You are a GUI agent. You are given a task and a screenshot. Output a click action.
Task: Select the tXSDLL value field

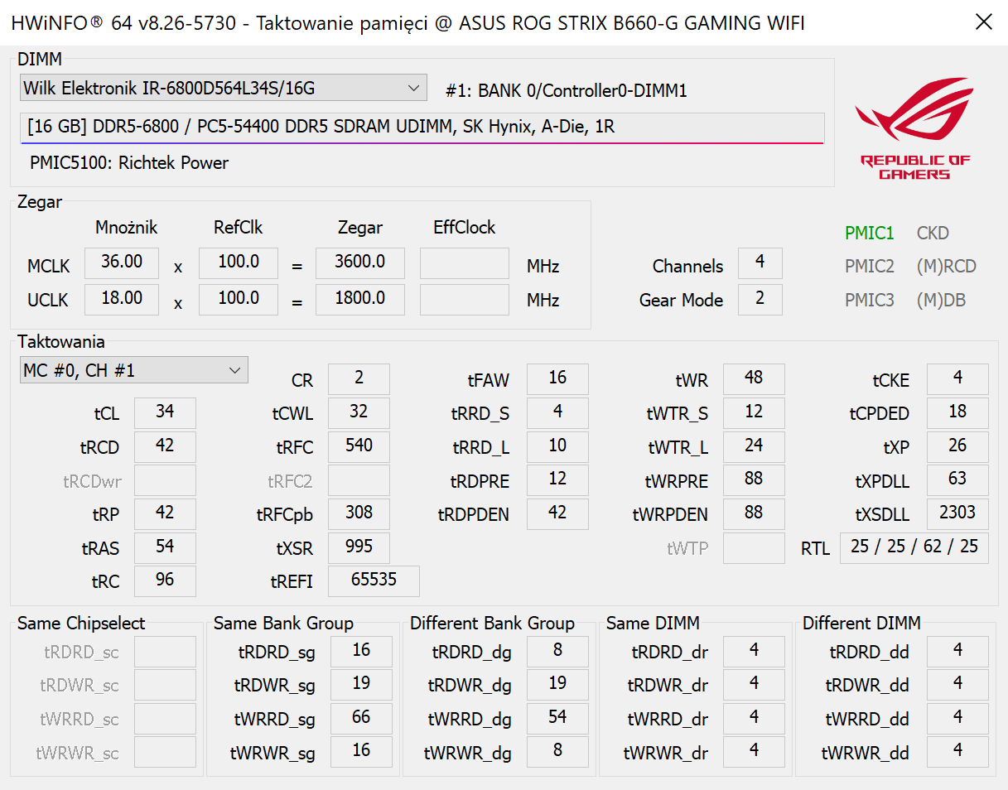tap(957, 513)
